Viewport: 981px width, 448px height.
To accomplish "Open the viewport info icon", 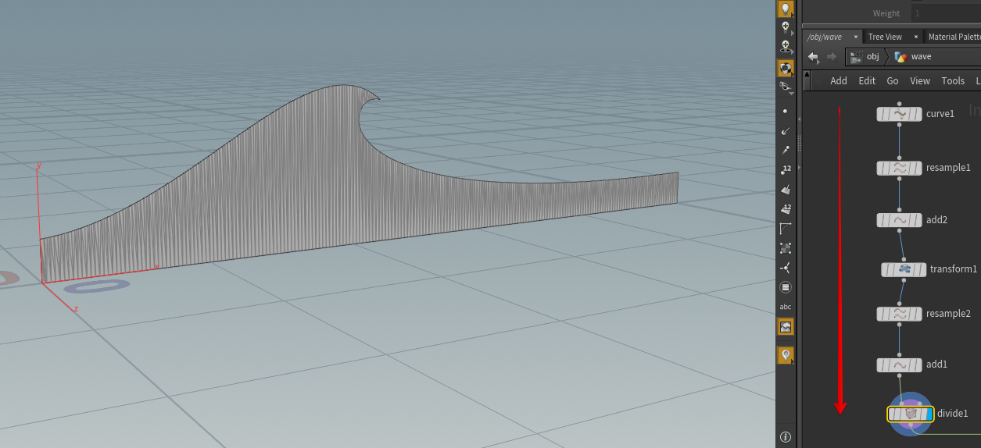I will (x=786, y=437).
